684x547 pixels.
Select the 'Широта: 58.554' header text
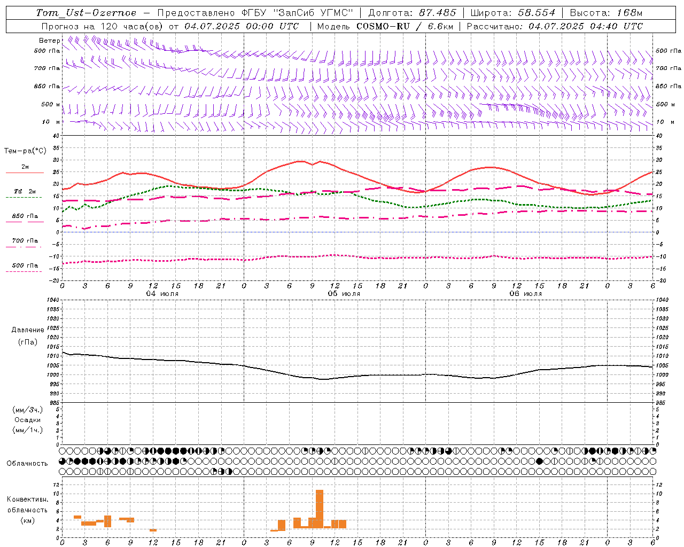tap(513, 13)
